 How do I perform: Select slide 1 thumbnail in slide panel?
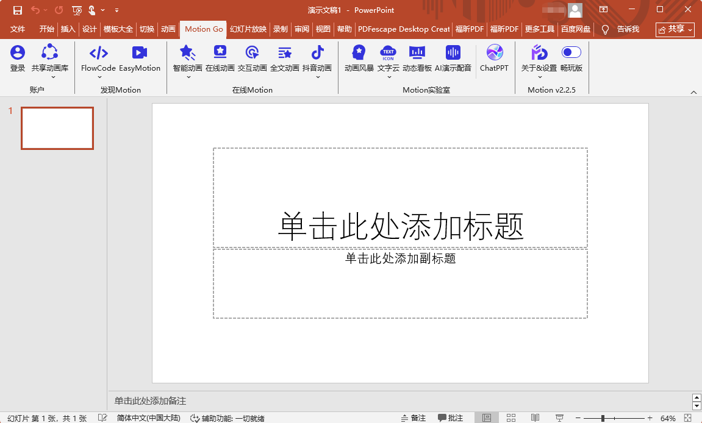click(x=57, y=128)
